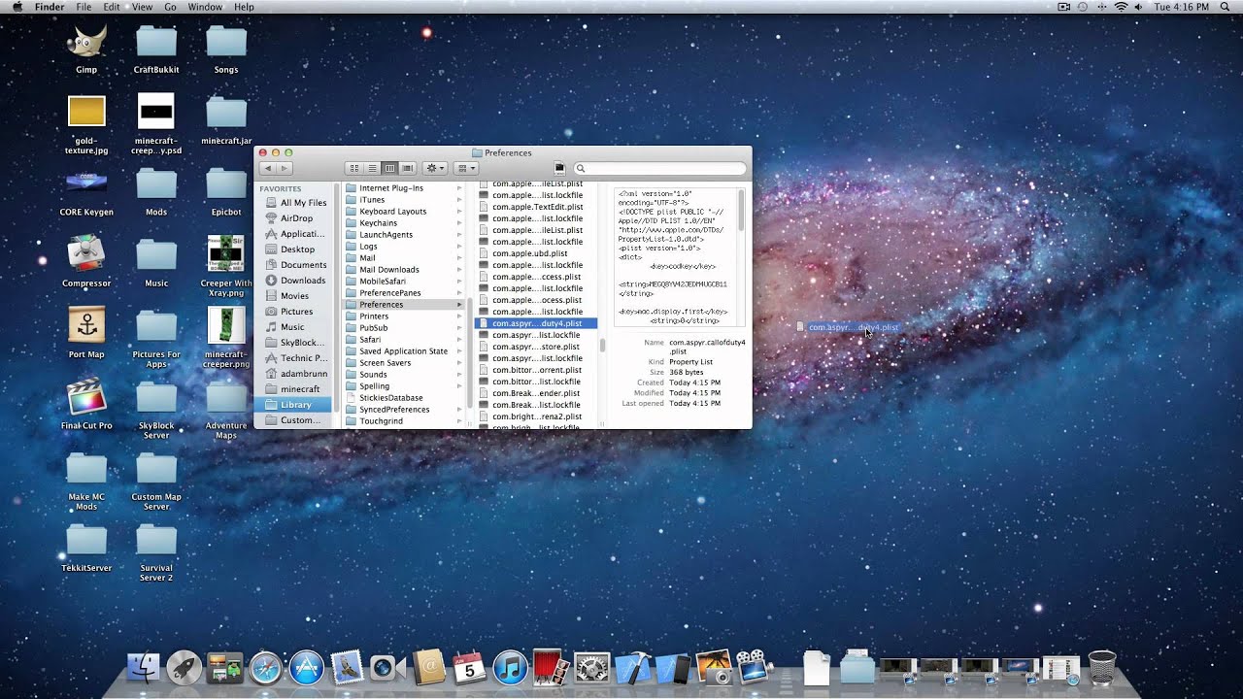This screenshot has height=699, width=1243.
Task: Select the Port Map desktop icon
Action: pos(86,325)
